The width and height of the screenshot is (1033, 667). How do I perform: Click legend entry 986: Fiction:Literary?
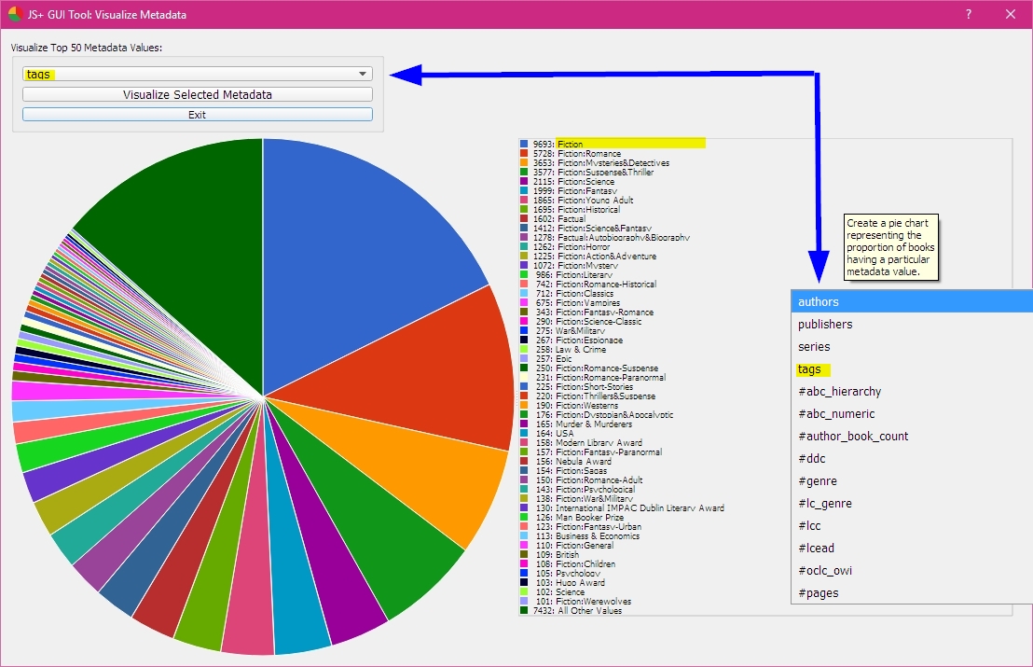[573, 274]
